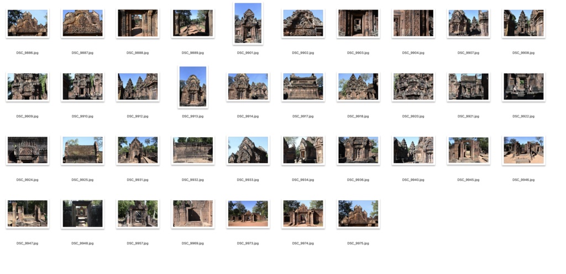The height and width of the screenshot is (274, 566).
Task: Click the file name label DSC_9933.jpg
Action: 248,180
